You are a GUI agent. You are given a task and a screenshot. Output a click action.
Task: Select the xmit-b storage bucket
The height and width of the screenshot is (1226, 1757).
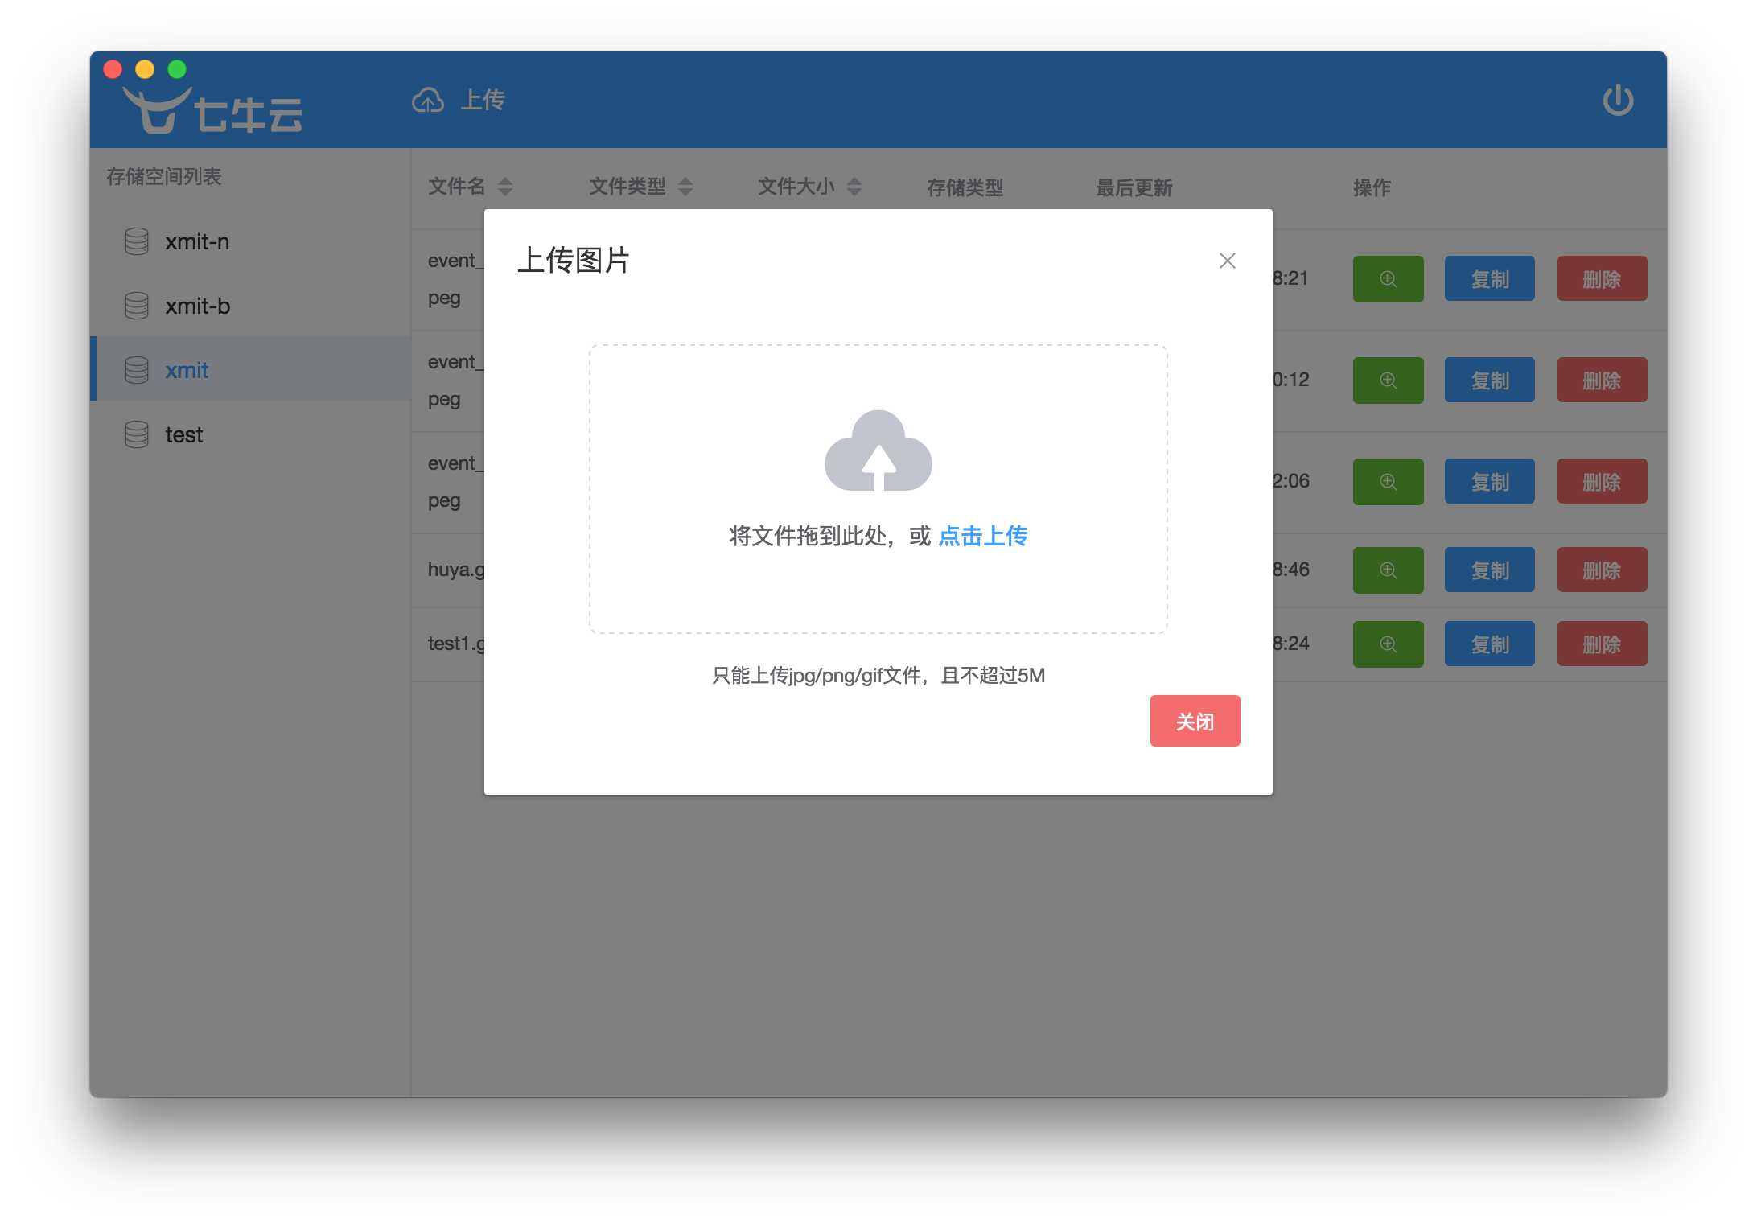point(197,306)
